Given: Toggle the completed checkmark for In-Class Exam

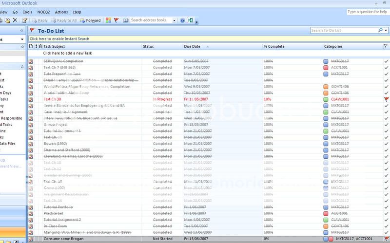Looking at the screenshot, I should click(x=386, y=226).
